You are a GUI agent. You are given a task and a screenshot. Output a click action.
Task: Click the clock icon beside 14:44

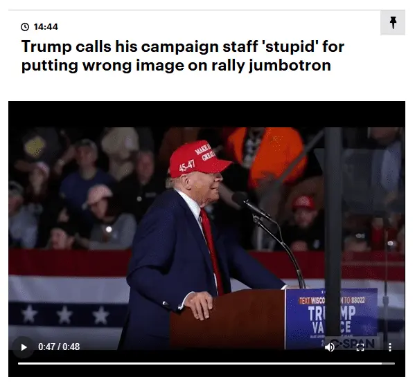click(x=25, y=27)
